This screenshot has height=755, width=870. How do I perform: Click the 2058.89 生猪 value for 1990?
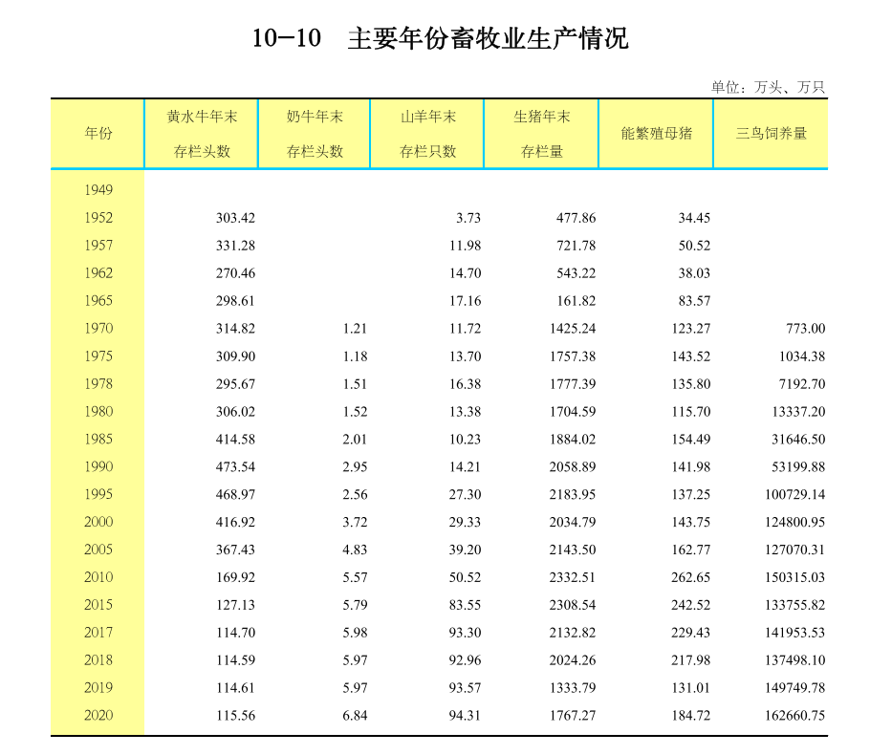pyautogui.click(x=574, y=466)
